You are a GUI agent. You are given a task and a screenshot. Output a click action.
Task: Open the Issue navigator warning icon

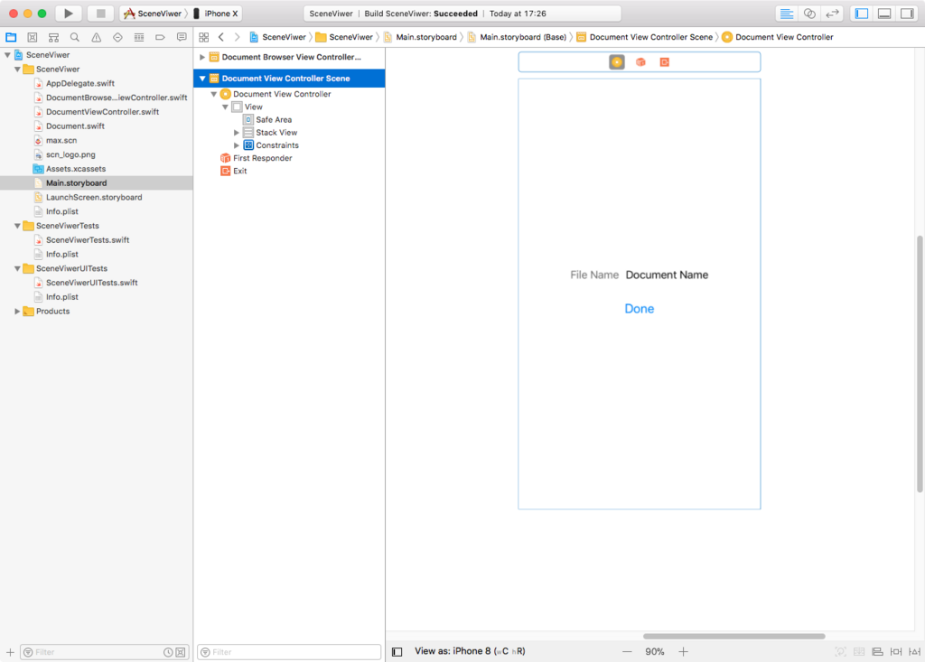pyautogui.click(x=96, y=37)
